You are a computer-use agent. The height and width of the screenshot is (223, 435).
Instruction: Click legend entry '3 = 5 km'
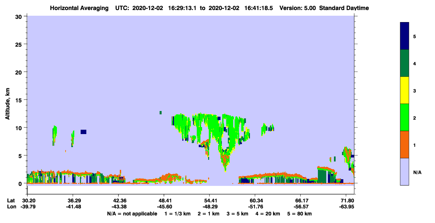pos(238,213)
